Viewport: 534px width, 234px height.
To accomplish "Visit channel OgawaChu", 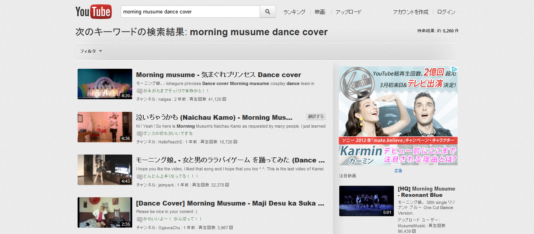I will point(169,228).
